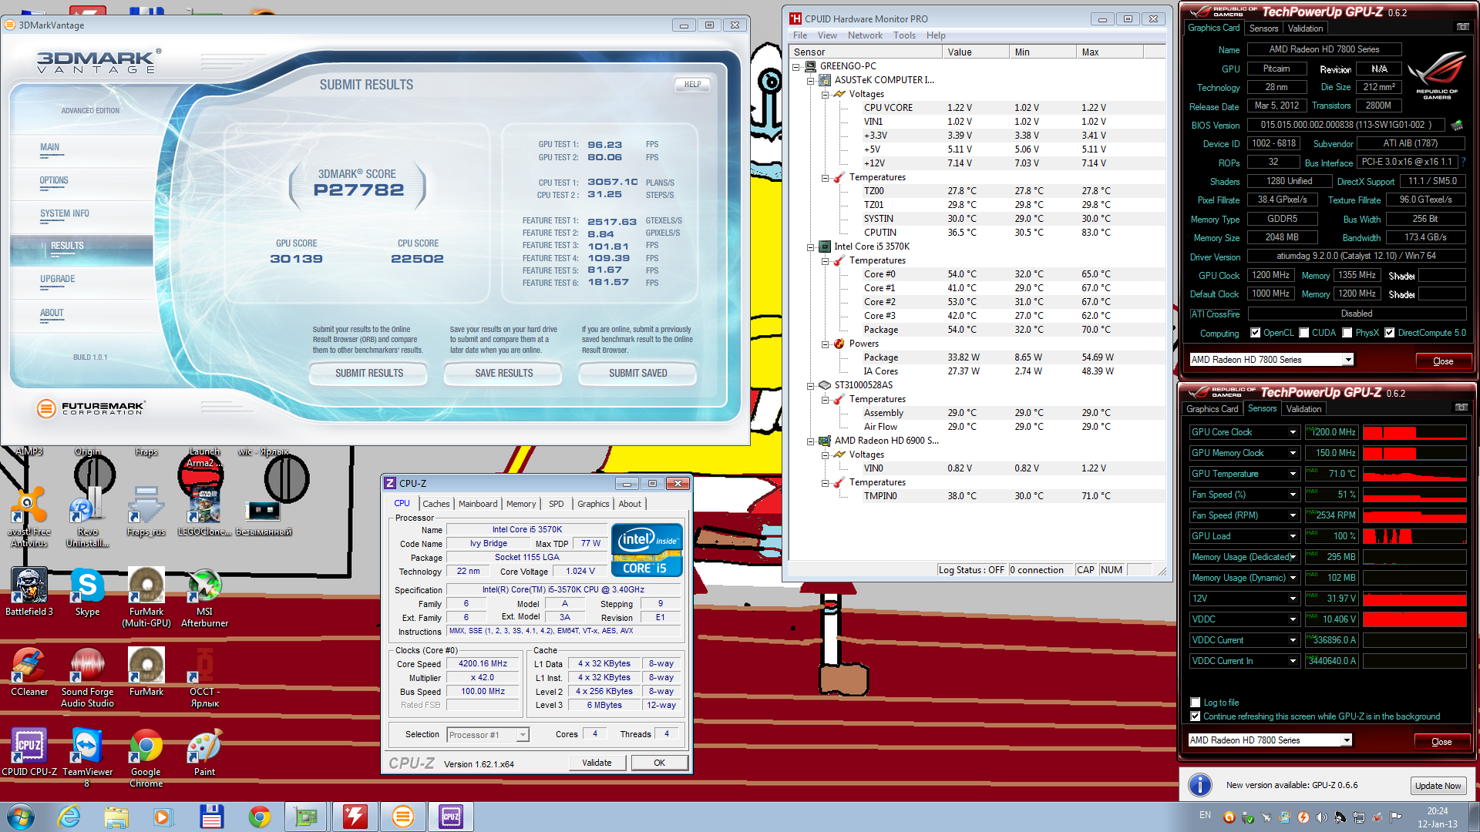Click the GPU Temperature sensor graph
The width and height of the screenshot is (1480, 832).
tap(1414, 474)
